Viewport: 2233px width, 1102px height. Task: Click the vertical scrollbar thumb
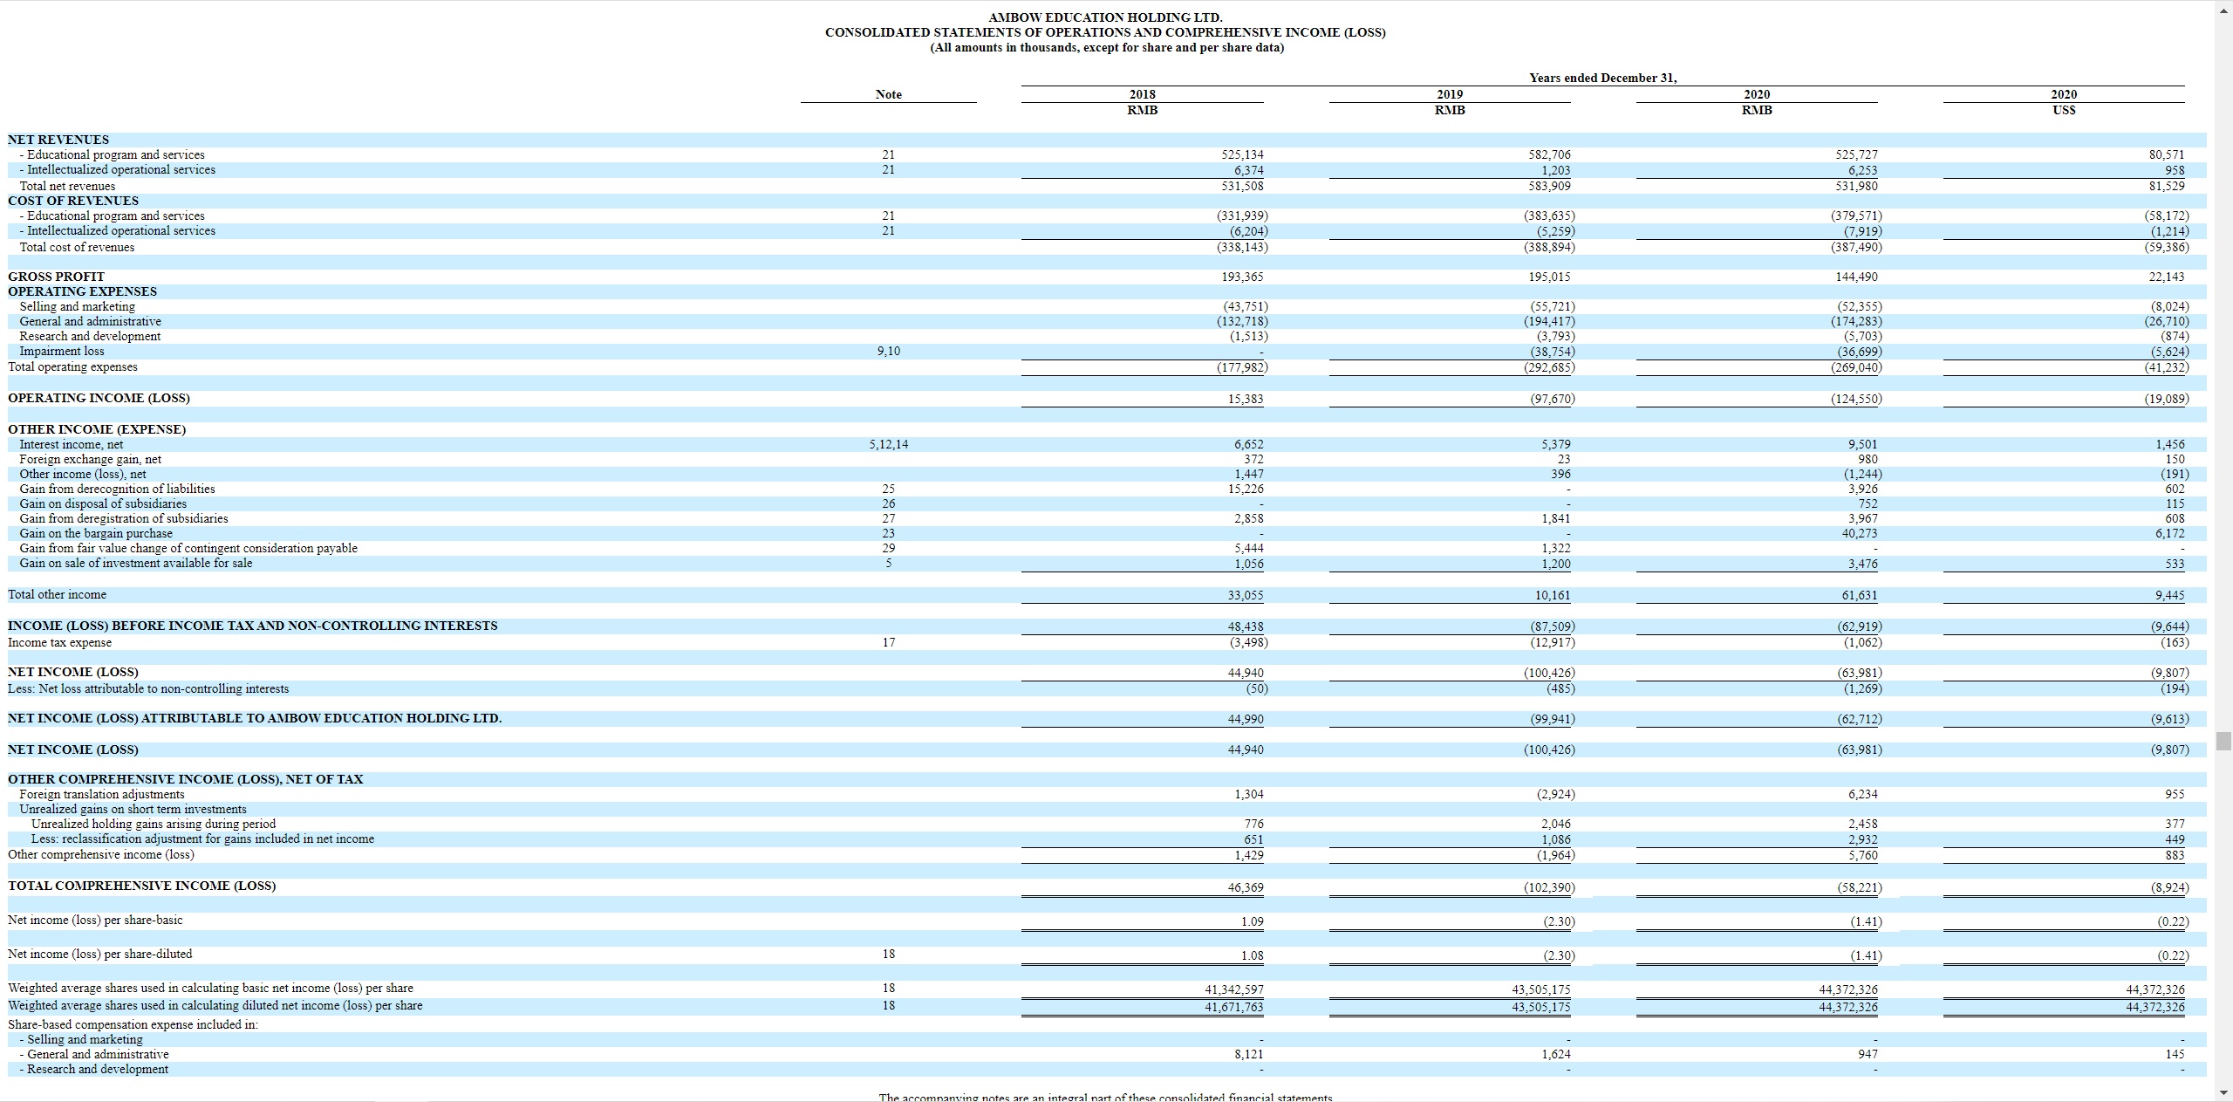click(x=2223, y=741)
